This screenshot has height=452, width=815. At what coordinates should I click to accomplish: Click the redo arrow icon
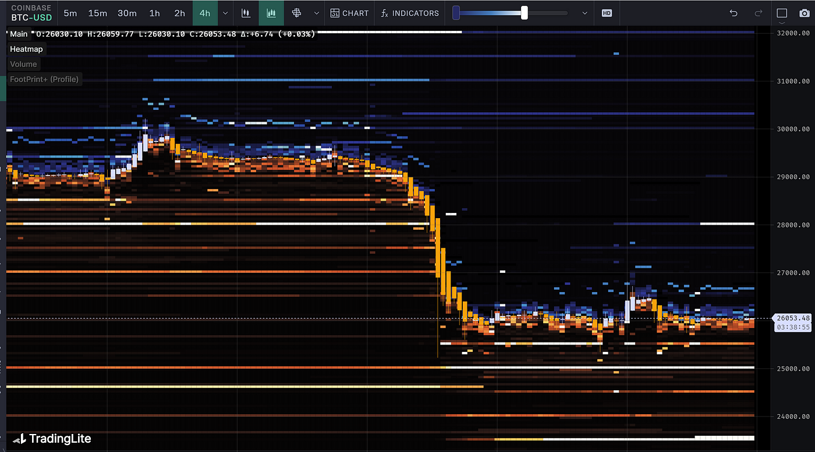click(758, 13)
